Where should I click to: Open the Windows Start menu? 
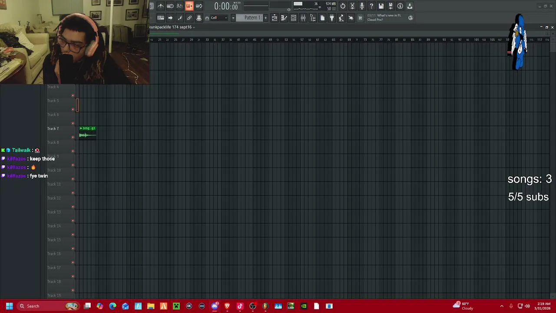(x=9, y=306)
